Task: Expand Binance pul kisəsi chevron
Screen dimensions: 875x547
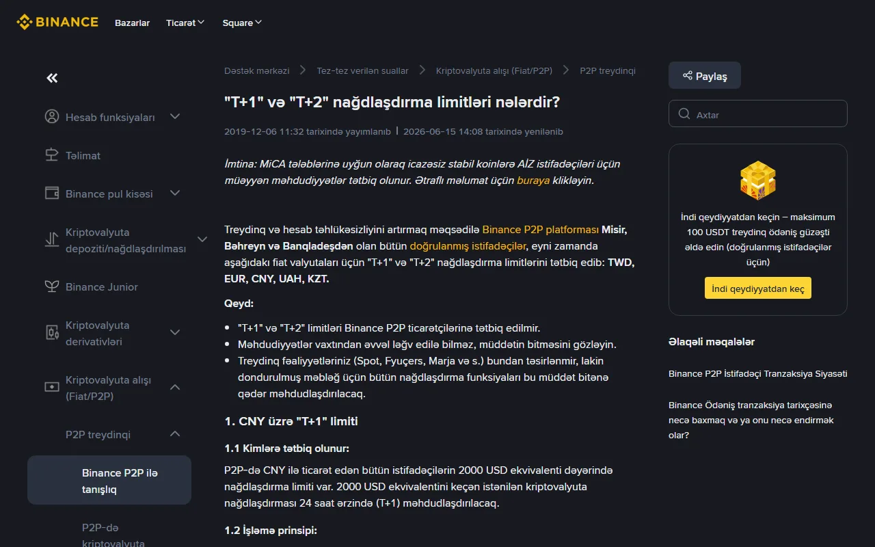Action: pyautogui.click(x=175, y=193)
